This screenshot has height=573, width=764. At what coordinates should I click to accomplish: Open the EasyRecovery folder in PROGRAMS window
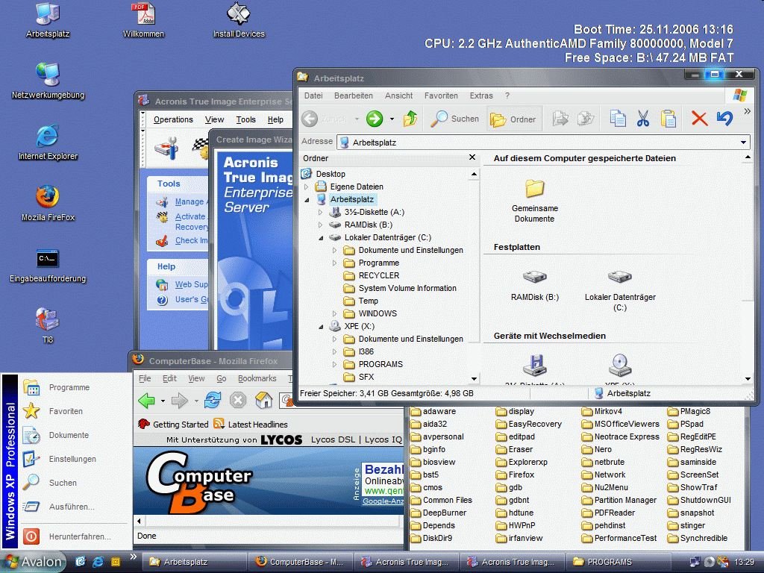[529, 424]
